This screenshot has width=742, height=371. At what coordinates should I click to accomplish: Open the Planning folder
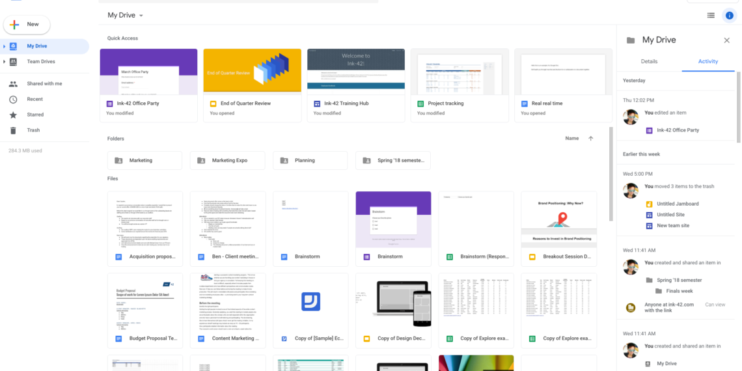click(x=310, y=160)
